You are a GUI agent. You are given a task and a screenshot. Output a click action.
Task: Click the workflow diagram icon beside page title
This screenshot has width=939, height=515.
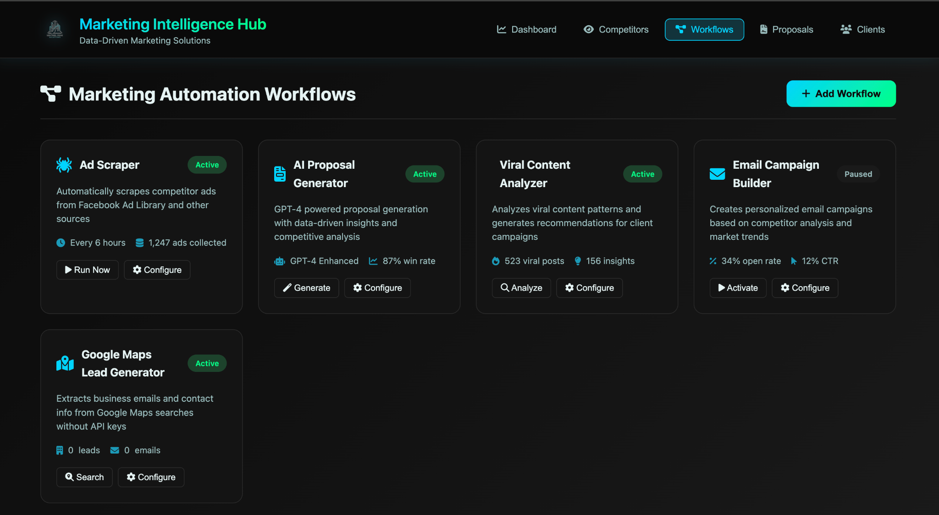click(50, 94)
